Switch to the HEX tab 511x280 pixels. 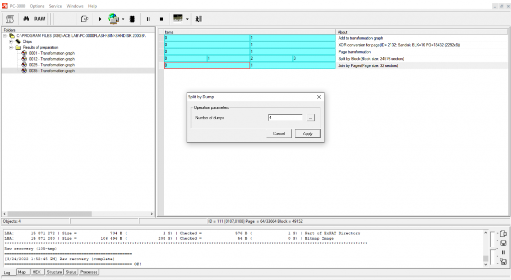(36, 272)
